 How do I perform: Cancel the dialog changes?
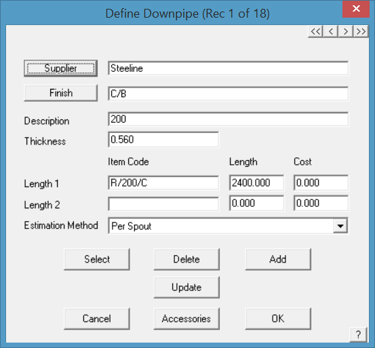point(97,319)
